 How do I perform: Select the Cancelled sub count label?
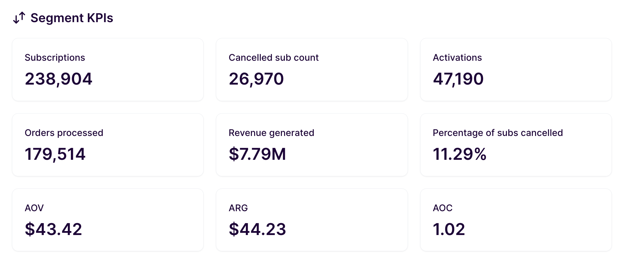273,58
